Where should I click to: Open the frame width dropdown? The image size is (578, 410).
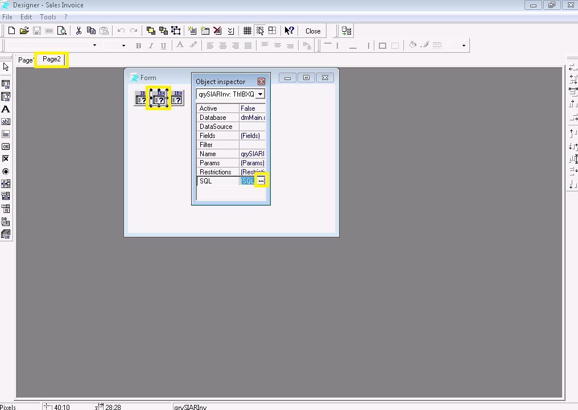(463, 45)
